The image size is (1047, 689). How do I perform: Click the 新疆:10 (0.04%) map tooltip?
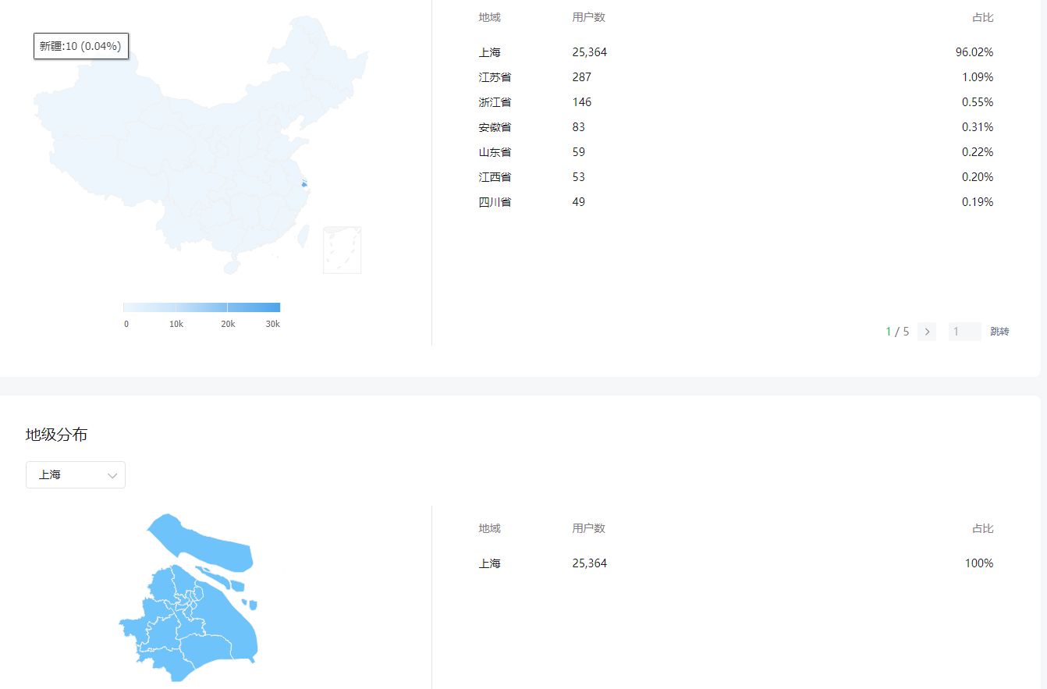coord(81,46)
